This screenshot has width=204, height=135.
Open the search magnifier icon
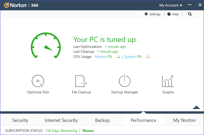pos(190,14)
